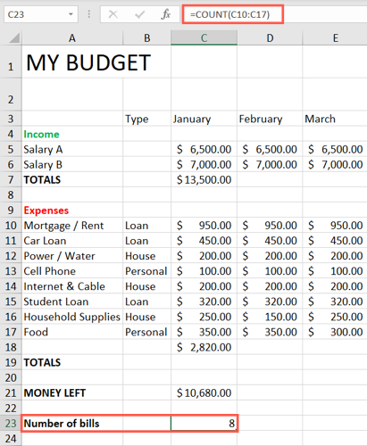This screenshot has width=367, height=446.
Task: Click the expenses TOTALS label in row 19
Action: pyautogui.click(x=72, y=362)
